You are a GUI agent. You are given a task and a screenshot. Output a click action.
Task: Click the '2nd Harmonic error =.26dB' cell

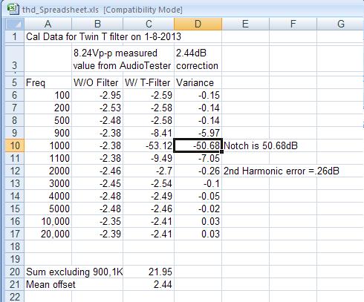click(x=282, y=171)
